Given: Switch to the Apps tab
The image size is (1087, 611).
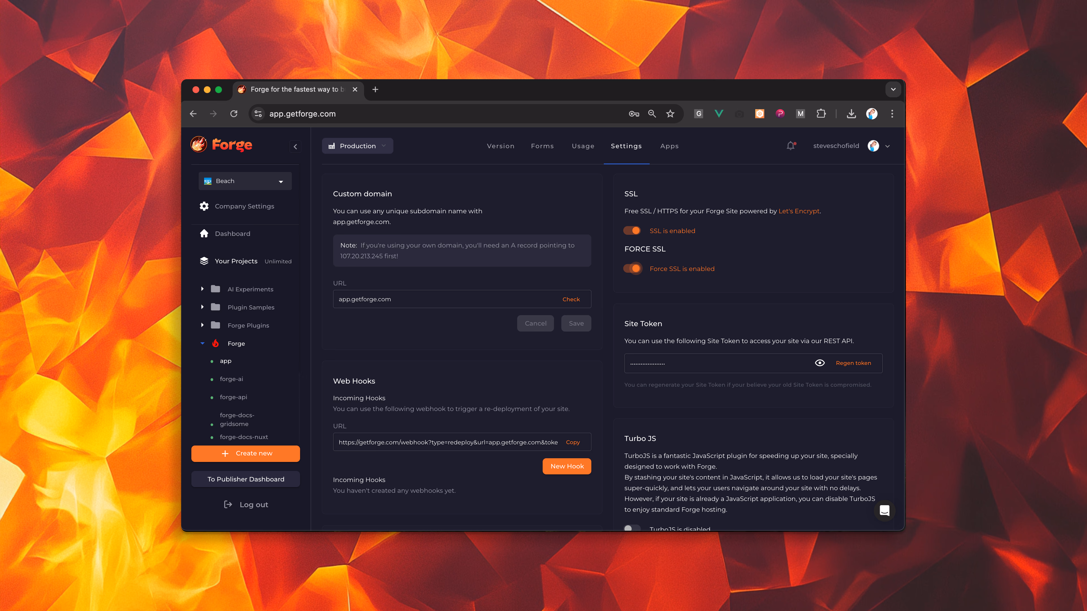Looking at the screenshot, I should point(669,146).
